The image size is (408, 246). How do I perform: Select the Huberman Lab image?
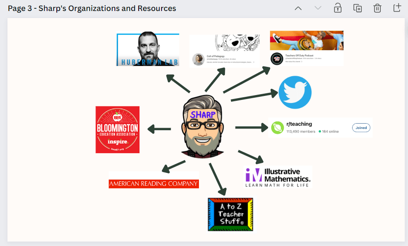[148, 49]
